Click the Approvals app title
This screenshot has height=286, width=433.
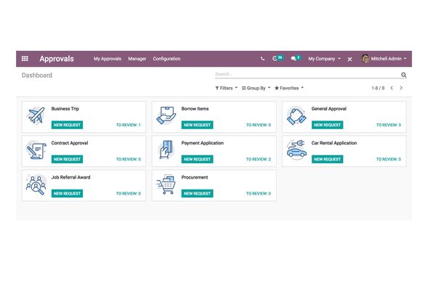point(57,59)
